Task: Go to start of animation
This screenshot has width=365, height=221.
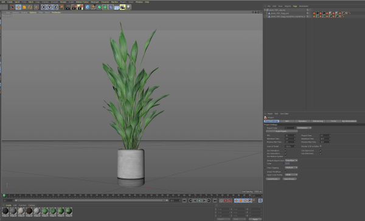Action: click(184, 200)
